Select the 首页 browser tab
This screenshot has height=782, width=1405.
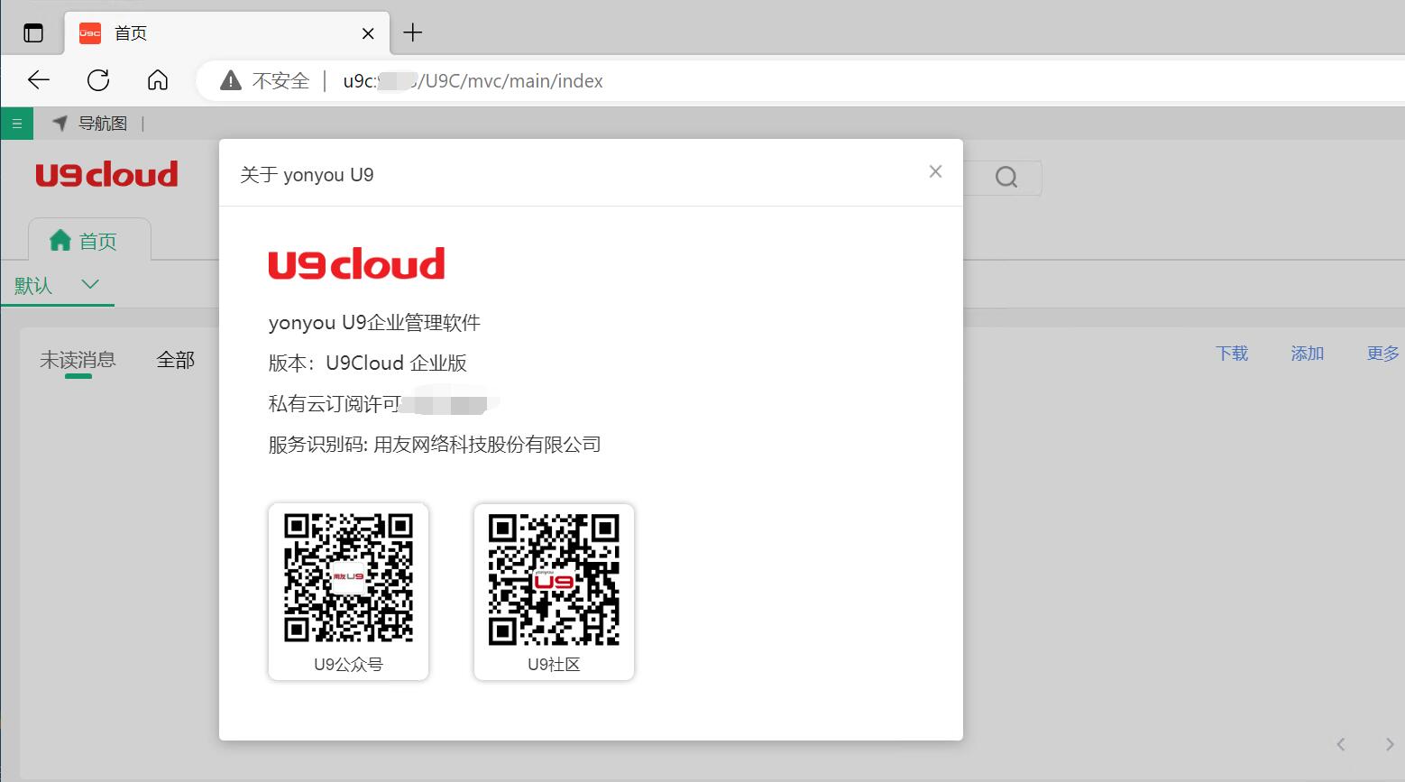pyautogui.click(x=227, y=33)
